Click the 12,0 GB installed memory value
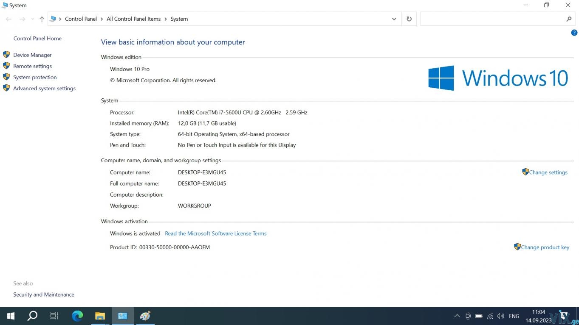Image resolution: width=579 pixels, height=325 pixels. pyautogui.click(x=207, y=123)
